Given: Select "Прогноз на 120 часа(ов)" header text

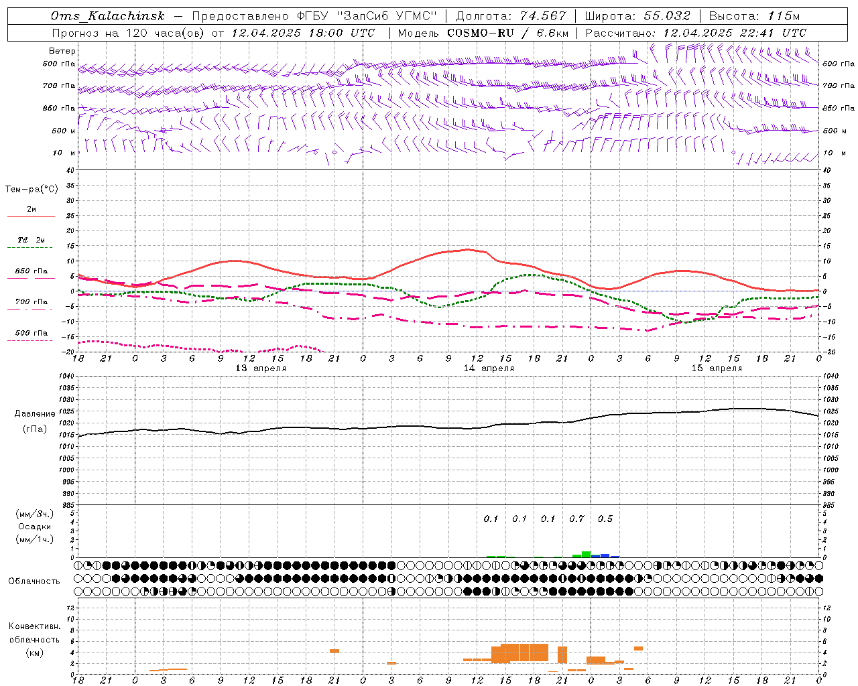Looking at the screenshot, I should tap(128, 33).
